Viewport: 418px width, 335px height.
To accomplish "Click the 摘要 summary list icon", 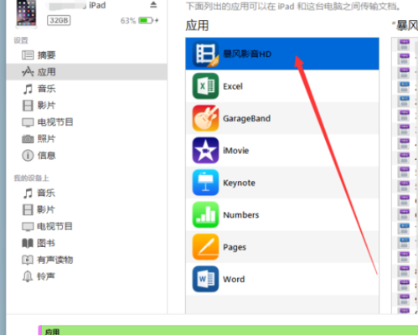I will click(x=28, y=55).
